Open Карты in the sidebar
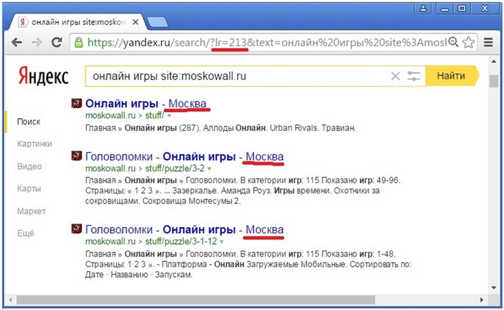Image resolution: width=504 pixels, height=310 pixels. (x=29, y=188)
